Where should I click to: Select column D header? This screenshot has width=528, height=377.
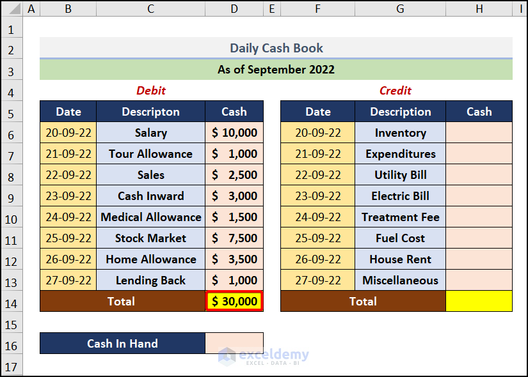tap(234, 9)
